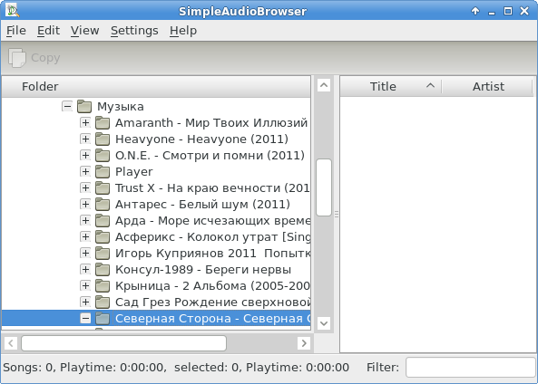Click folder icon next to Северная Сторона
The height and width of the screenshot is (384, 538).
point(103,319)
